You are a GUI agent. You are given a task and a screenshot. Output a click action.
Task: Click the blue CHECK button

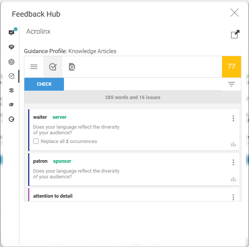[44, 84]
